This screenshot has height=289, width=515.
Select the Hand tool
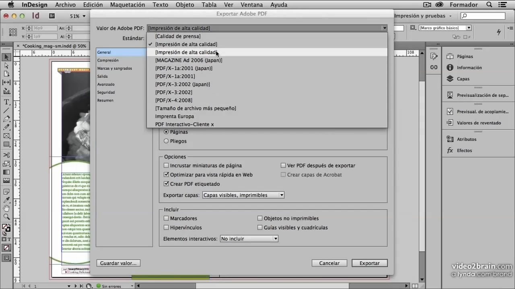6,208
